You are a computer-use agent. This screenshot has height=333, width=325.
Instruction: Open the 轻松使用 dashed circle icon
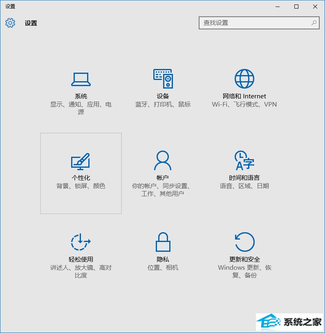click(81, 242)
